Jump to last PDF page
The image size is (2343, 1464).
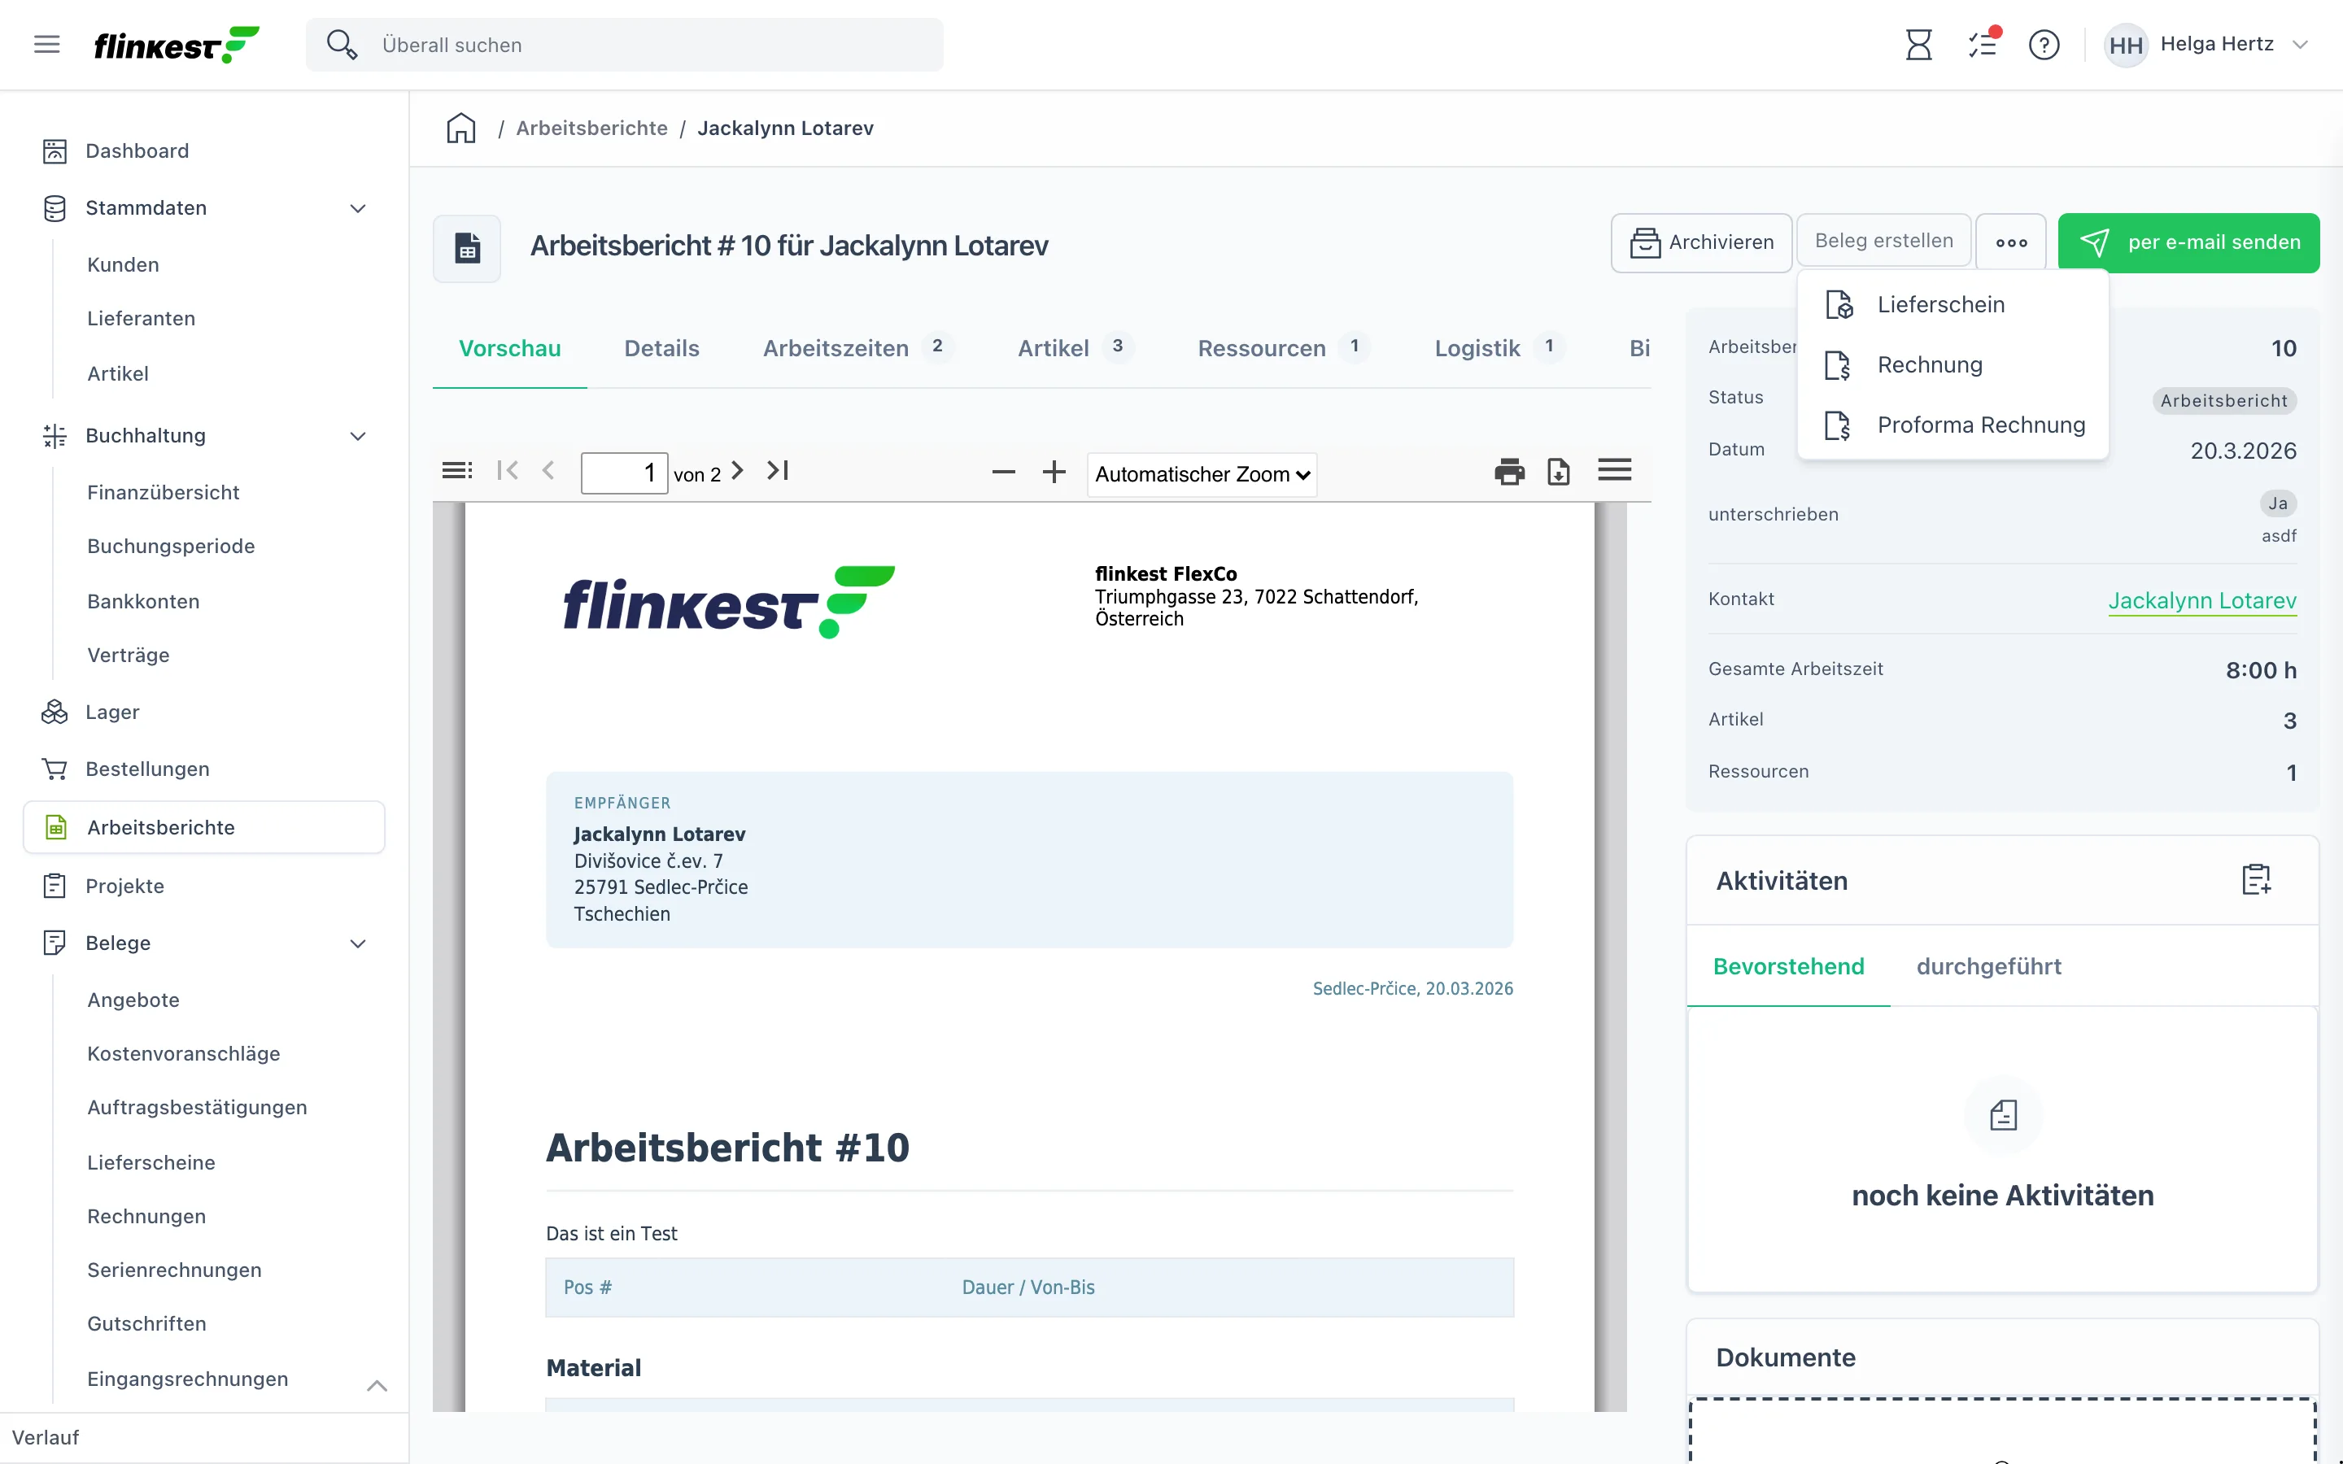pos(778,471)
